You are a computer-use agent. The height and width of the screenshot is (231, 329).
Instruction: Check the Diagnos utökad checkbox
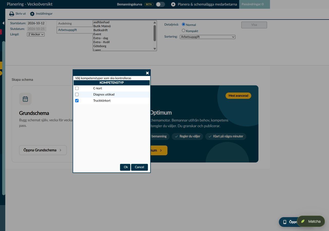click(77, 94)
